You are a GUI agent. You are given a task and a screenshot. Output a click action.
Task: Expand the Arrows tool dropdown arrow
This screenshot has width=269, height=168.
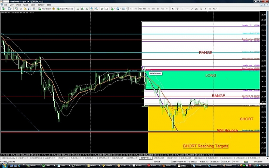pyautogui.click(x=217, y=9)
